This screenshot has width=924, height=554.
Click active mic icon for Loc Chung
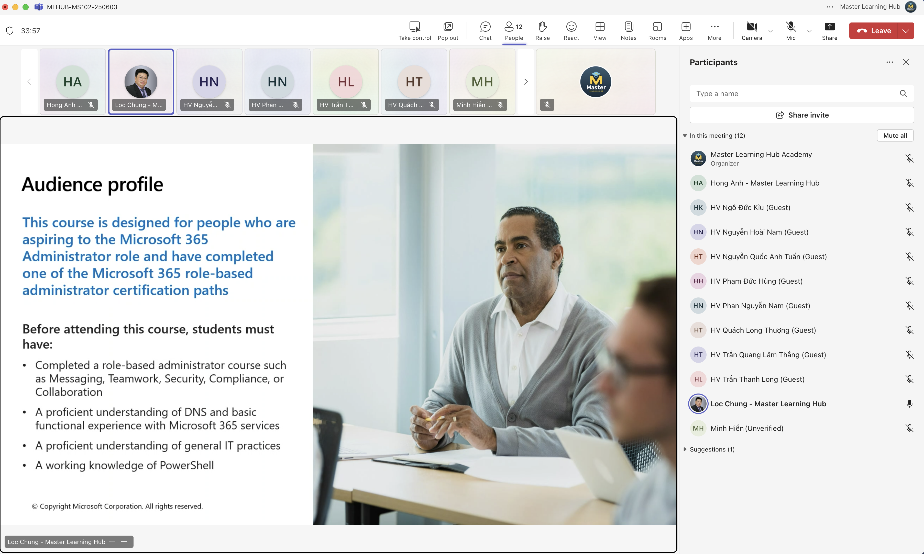pyautogui.click(x=909, y=404)
